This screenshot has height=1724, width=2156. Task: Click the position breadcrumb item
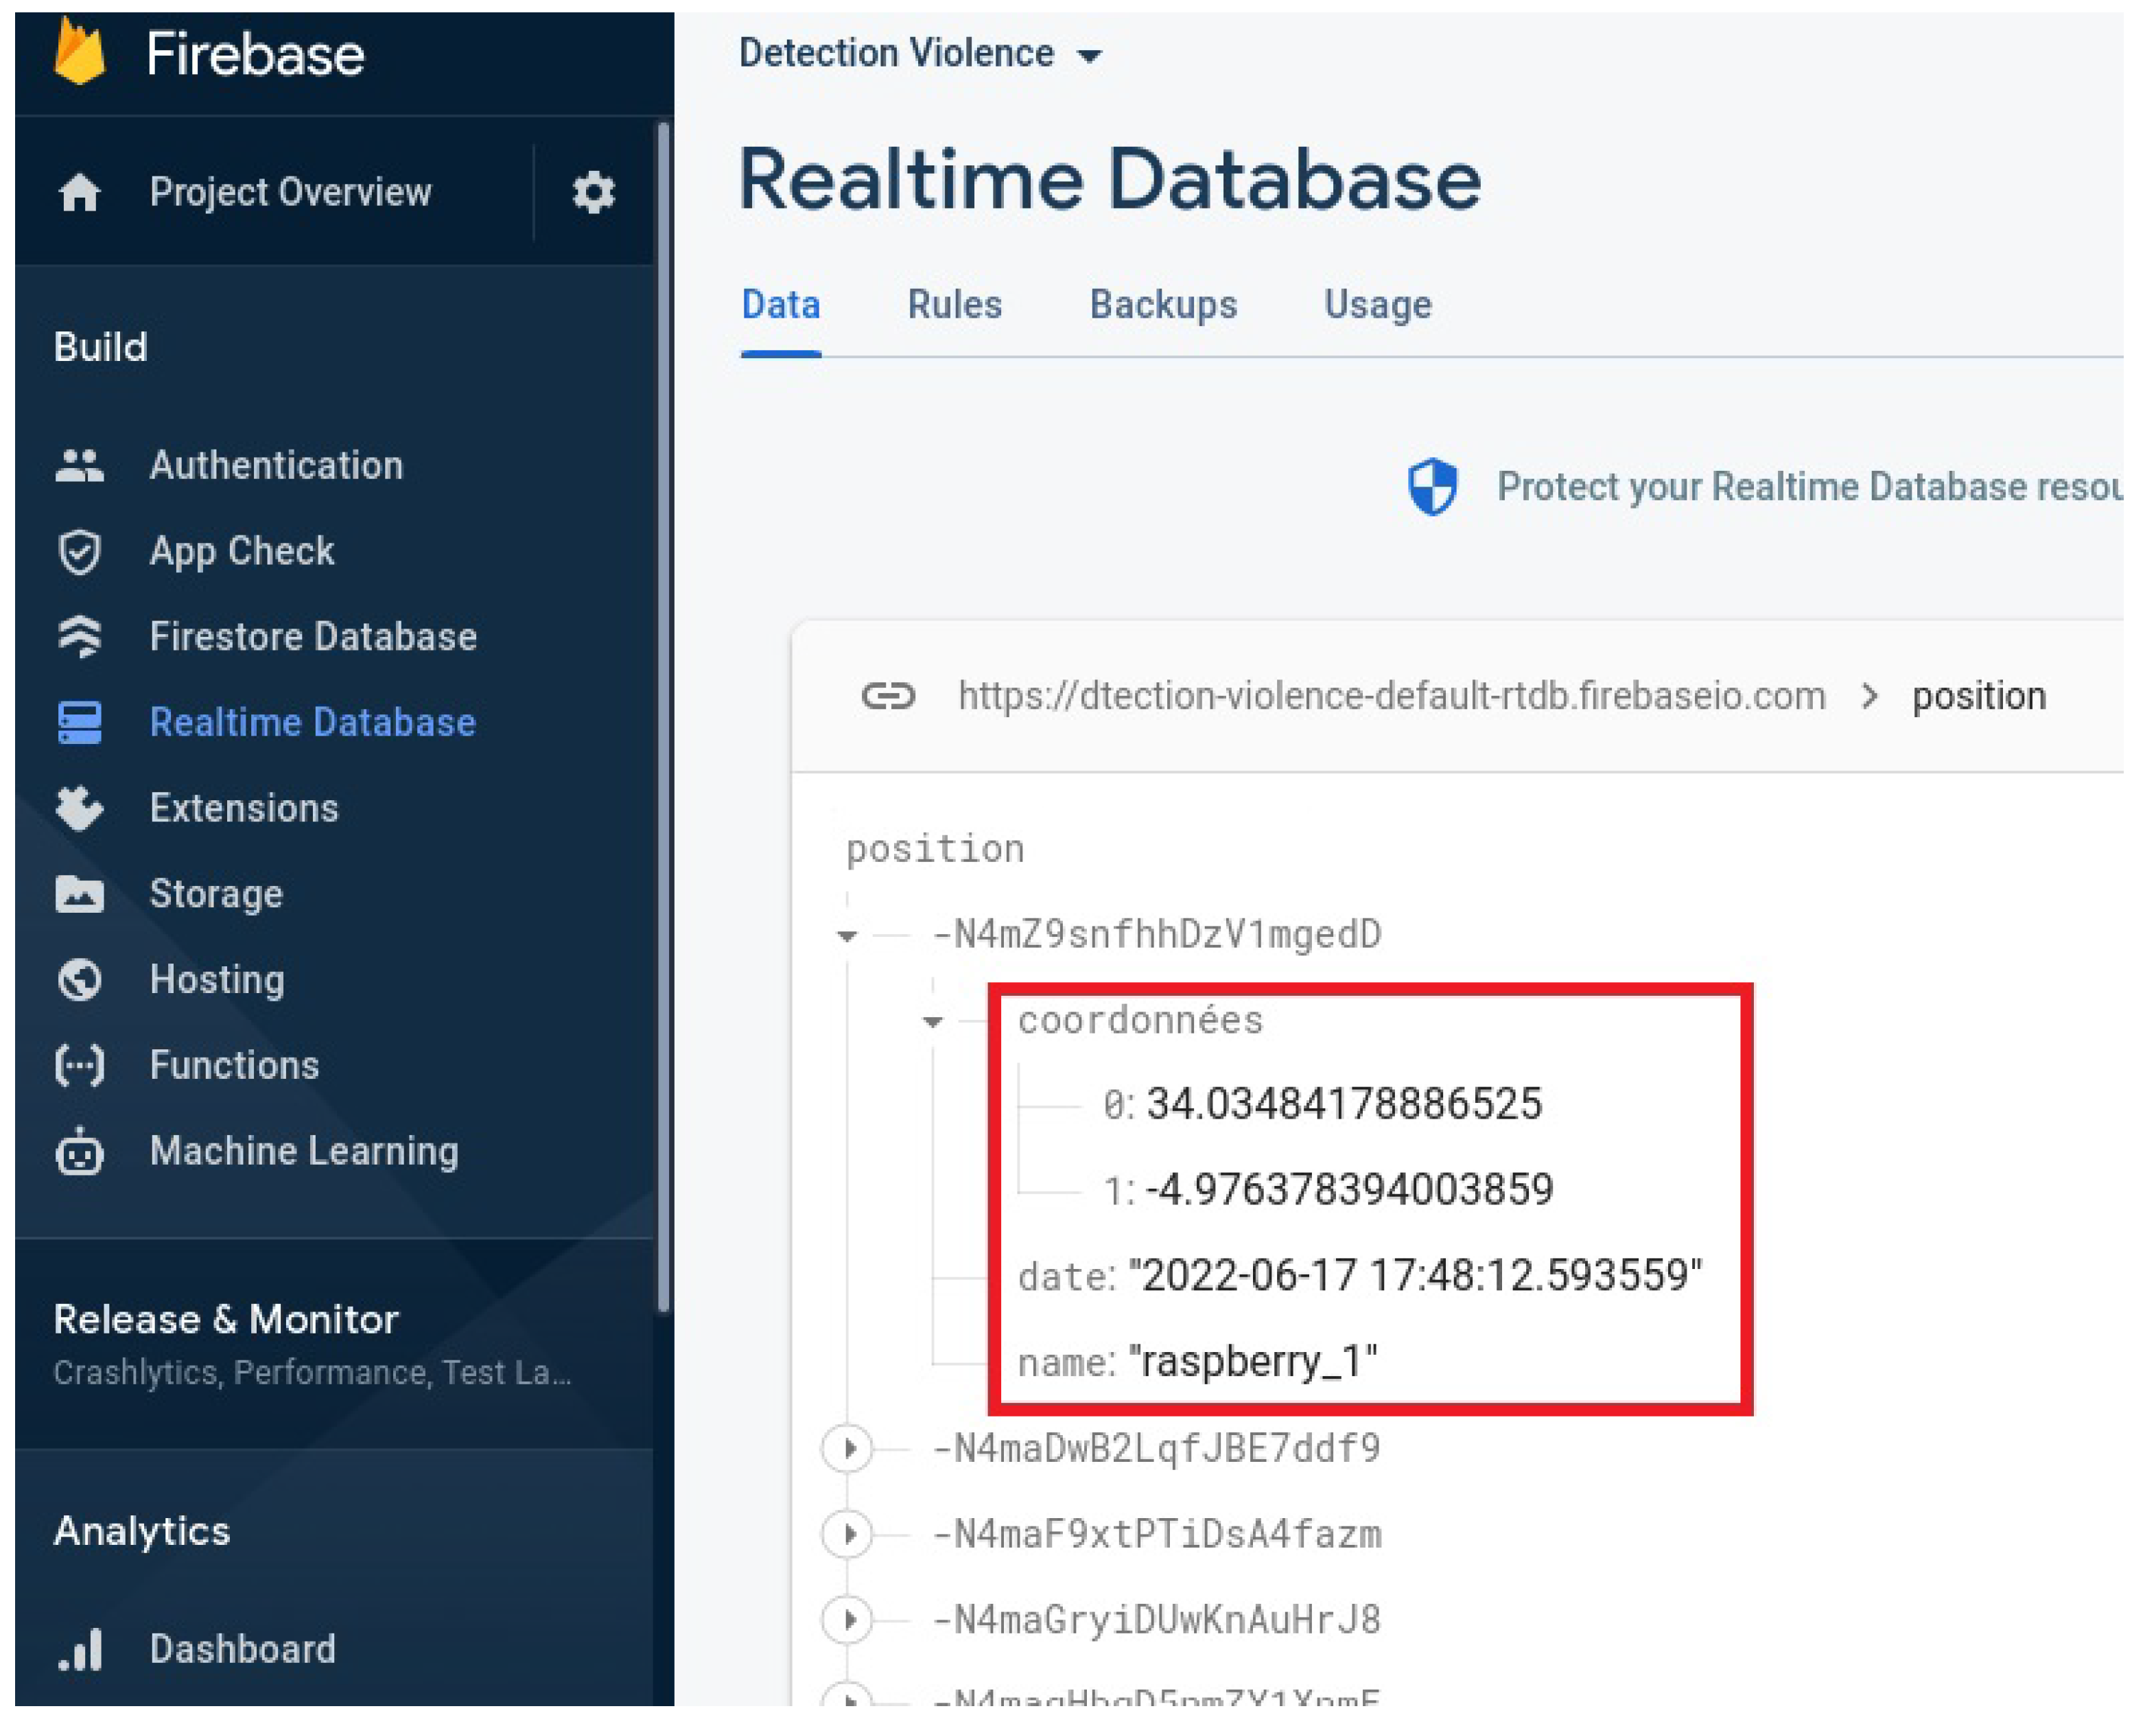1979,697
